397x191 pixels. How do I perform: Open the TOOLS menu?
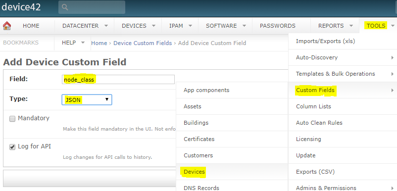click(x=376, y=26)
